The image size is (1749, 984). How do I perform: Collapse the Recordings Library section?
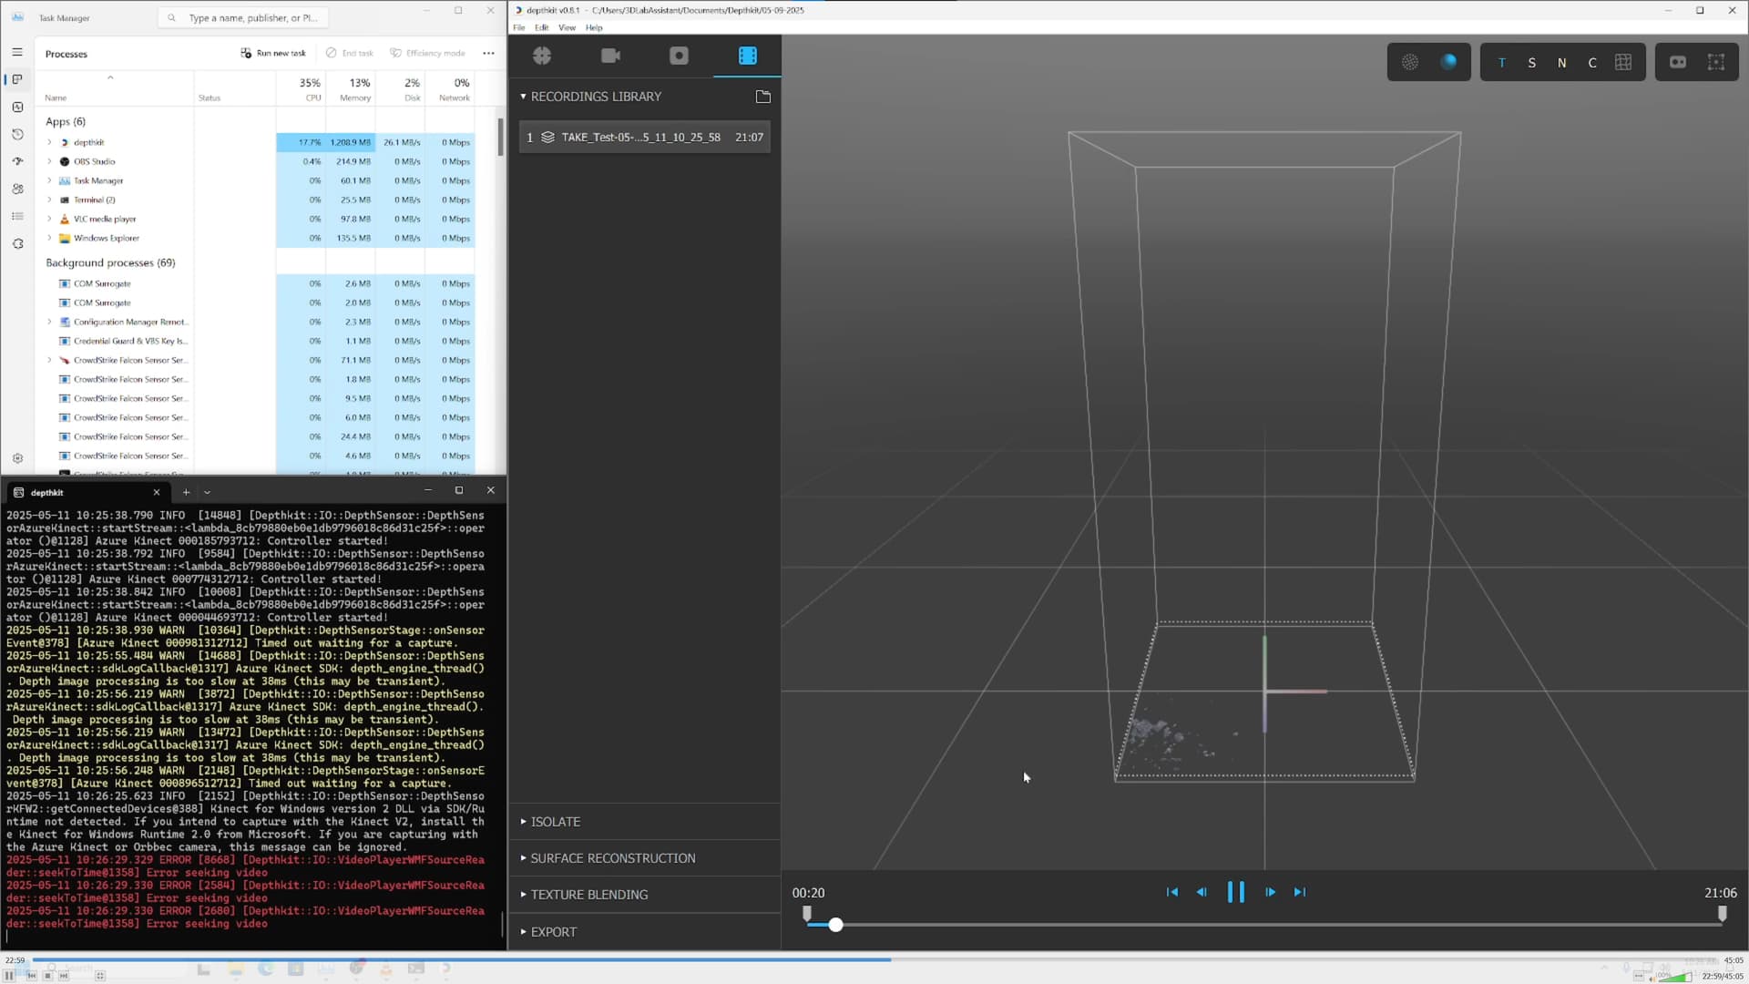click(524, 96)
